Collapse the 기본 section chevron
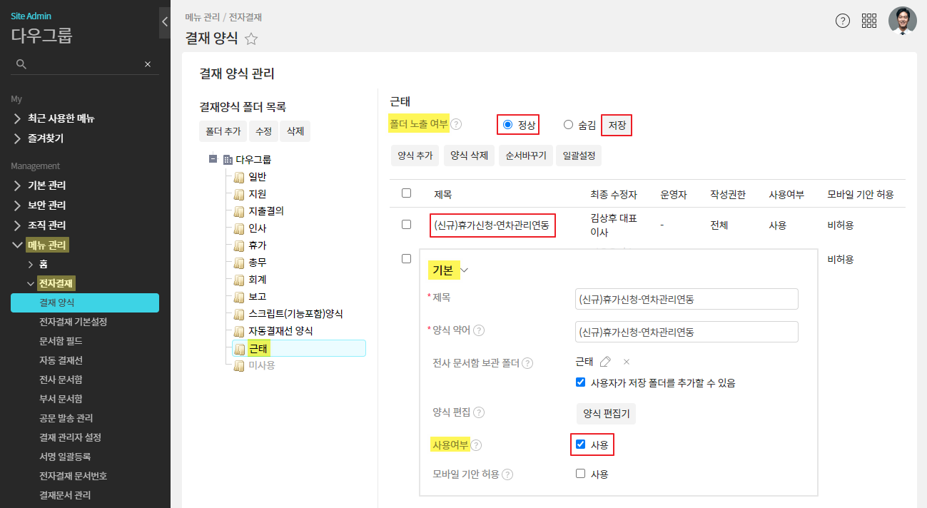 [x=465, y=270]
